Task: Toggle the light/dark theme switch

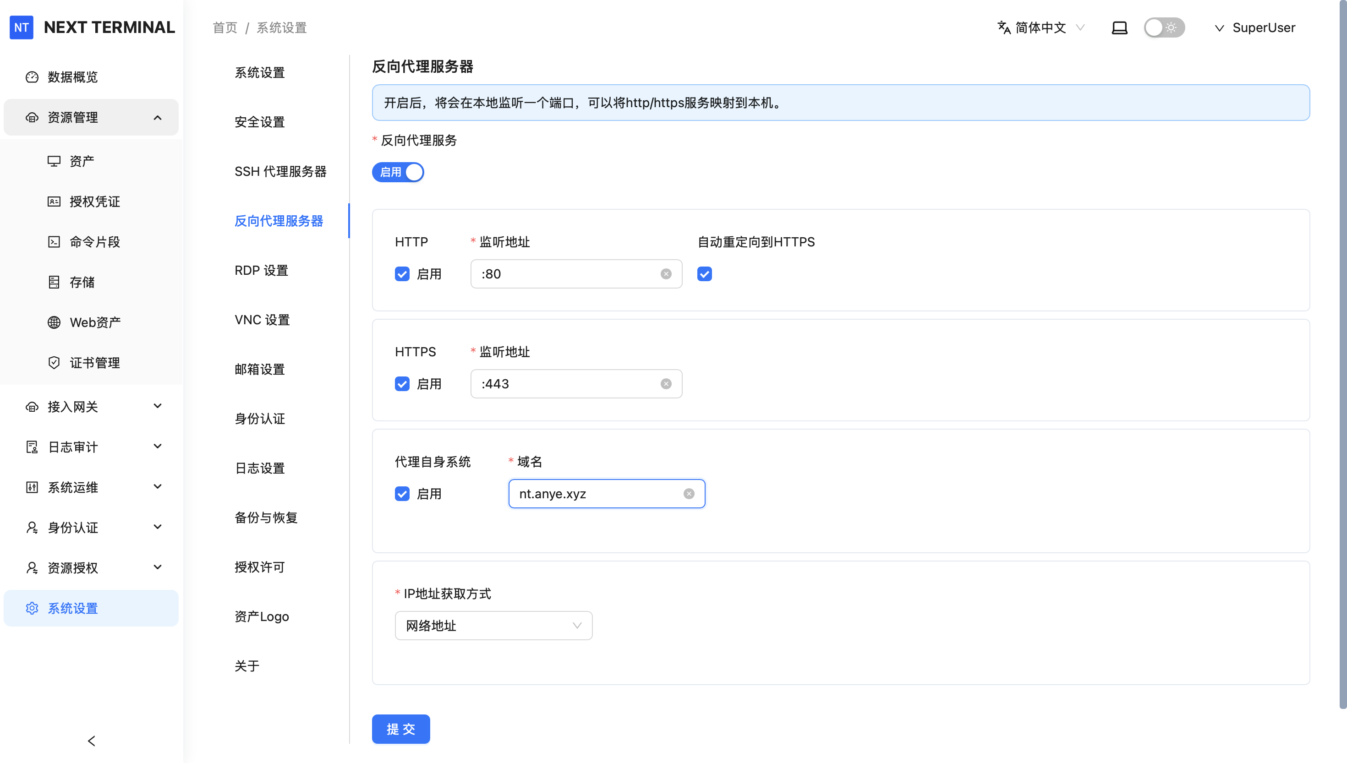Action: tap(1164, 27)
